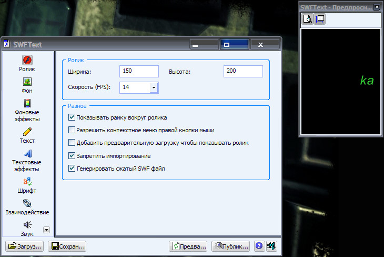The image size is (384, 257).
Task: Maximize the SWFText main window
Action: click(x=235, y=44)
